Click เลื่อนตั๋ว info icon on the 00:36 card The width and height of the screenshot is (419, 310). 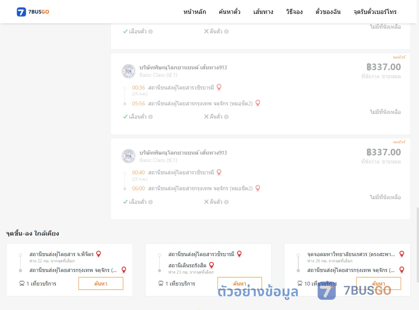click(x=151, y=117)
